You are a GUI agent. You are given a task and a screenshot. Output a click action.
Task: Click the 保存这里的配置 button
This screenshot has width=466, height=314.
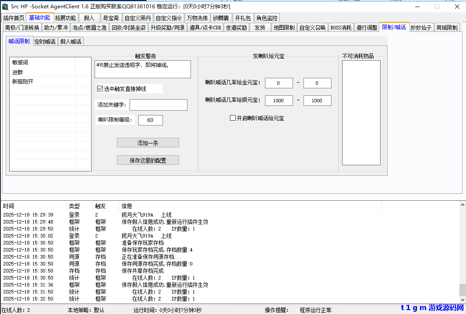pos(148,160)
